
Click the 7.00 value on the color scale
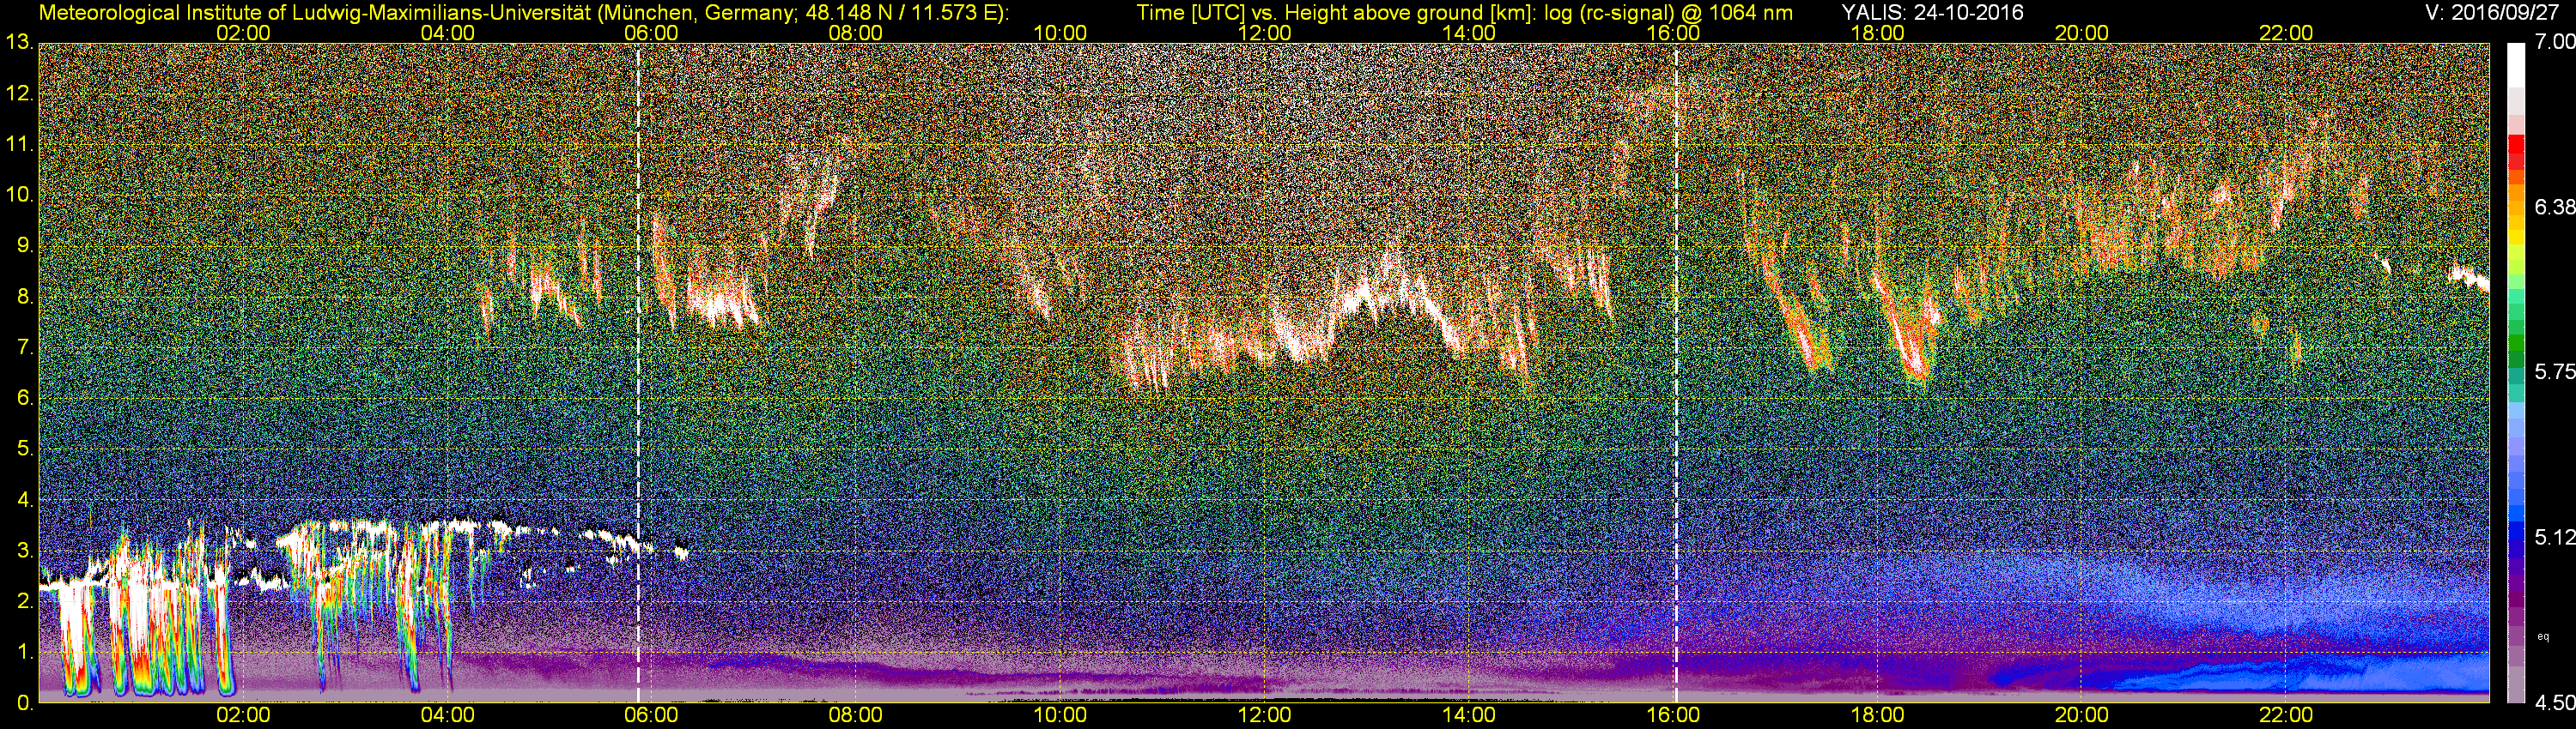click(2554, 43)
